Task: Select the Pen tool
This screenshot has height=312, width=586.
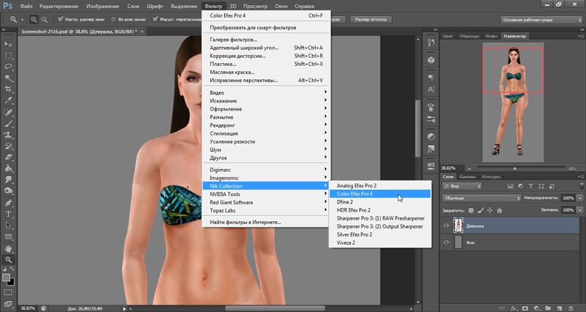Action: point(8,203)
